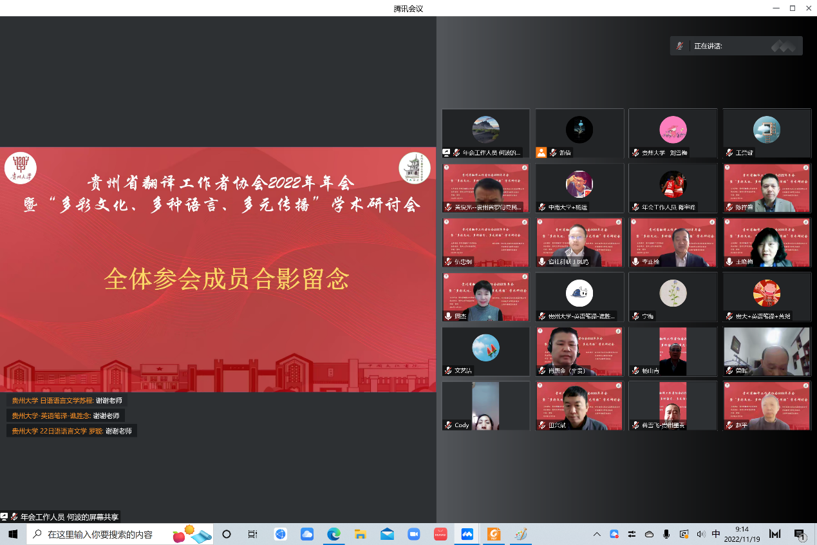Click the Cortana circle icon
817x545 pixels.
(x=227, y=534)
